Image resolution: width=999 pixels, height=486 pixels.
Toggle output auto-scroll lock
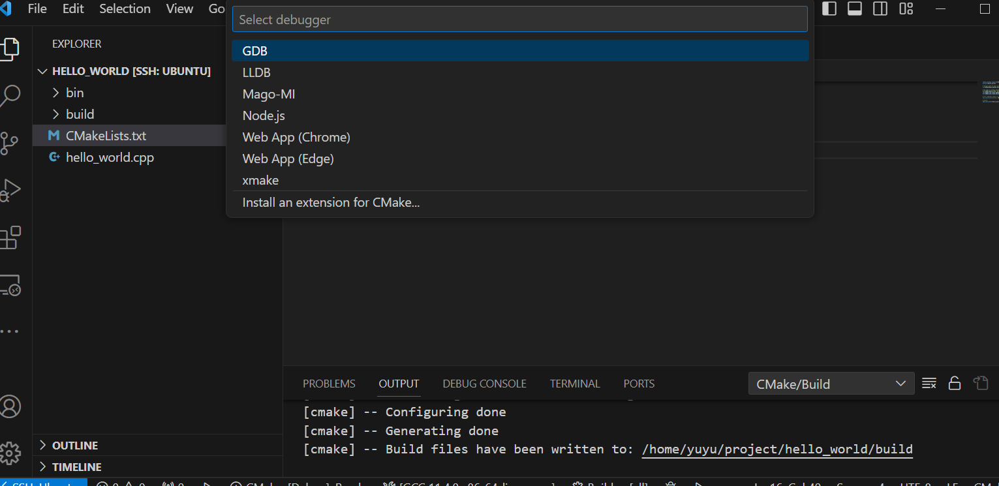pyautogui.click(x=955, y=384)
